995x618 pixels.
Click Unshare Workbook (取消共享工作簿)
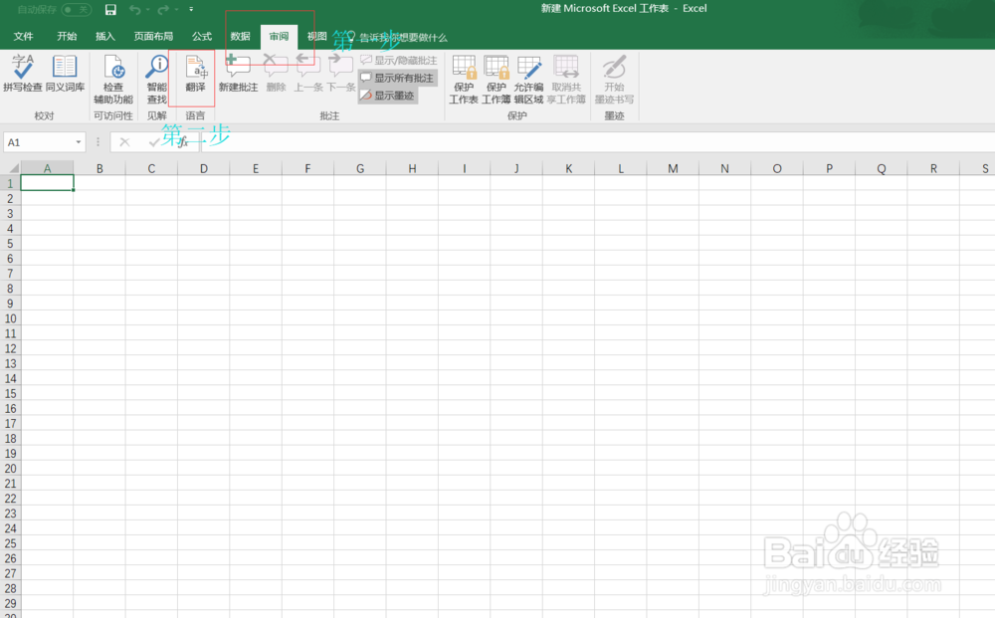tap(566, 80)
